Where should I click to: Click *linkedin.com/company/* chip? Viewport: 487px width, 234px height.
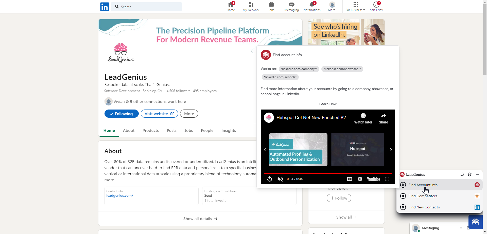click(x=299, y=69)
